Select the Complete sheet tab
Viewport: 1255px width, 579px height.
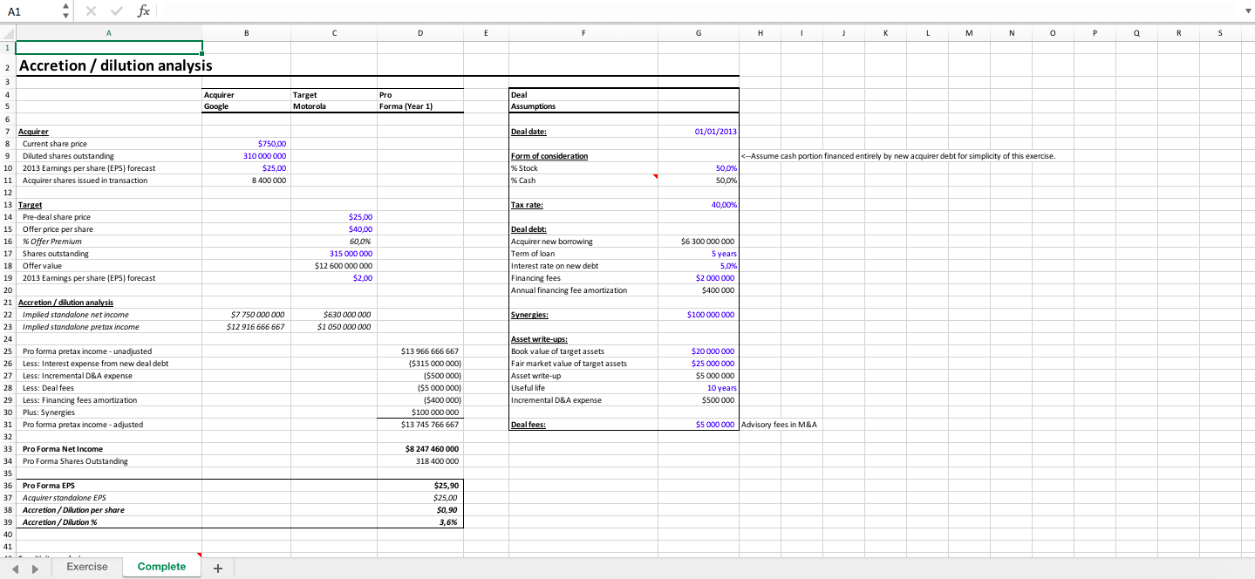point(161,567)
